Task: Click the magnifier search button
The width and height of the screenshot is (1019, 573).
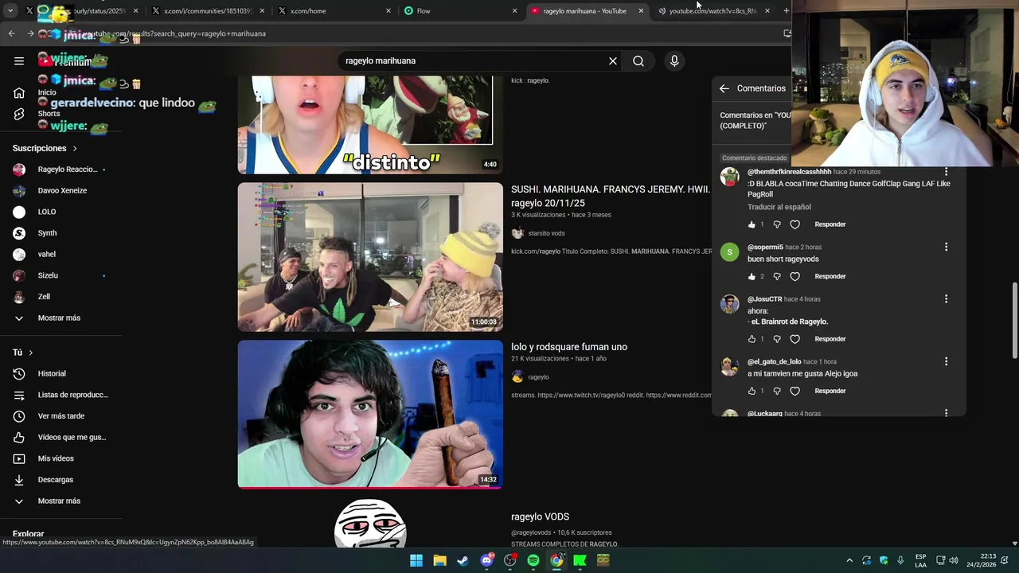Action: (x=638, y=60)
